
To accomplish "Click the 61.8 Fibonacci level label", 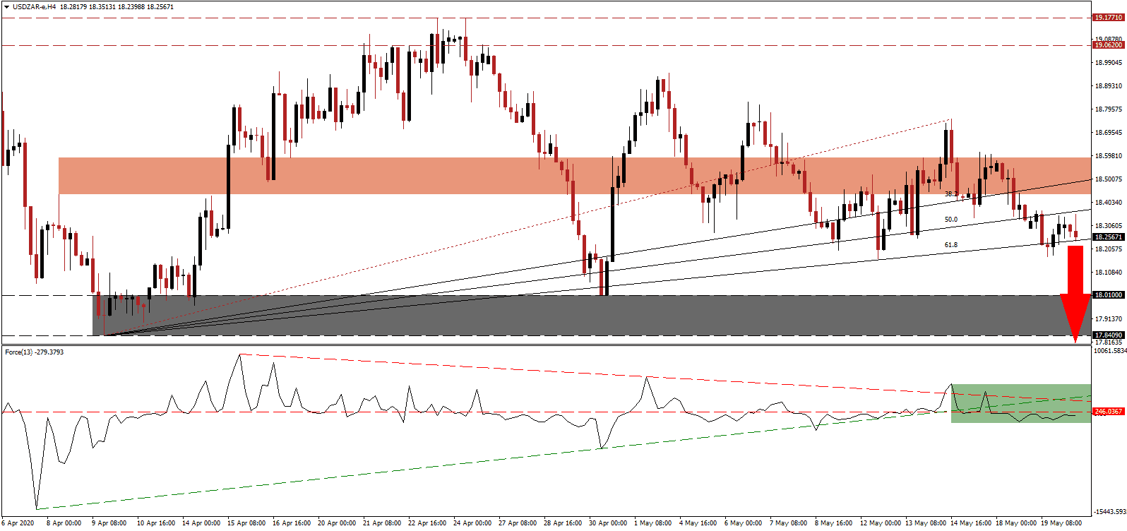I will point(951,245).
